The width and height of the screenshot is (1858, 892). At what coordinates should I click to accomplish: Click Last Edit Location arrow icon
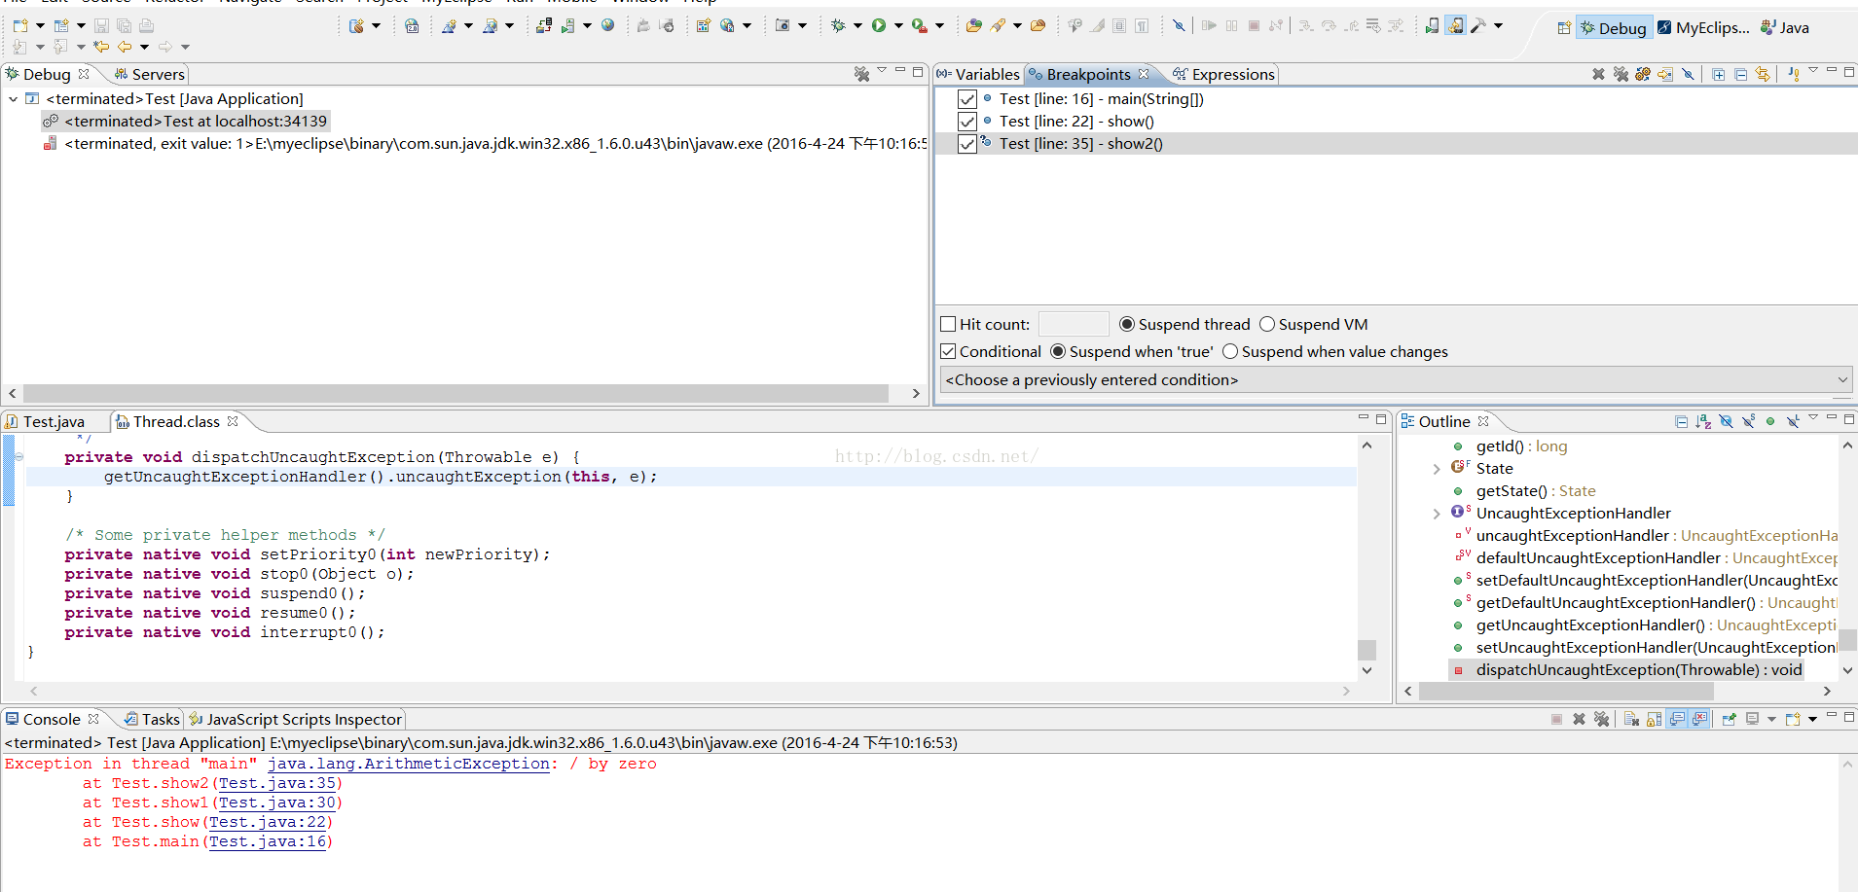(100, 47)
